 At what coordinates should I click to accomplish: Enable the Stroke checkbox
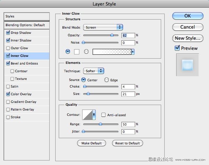pyautogui.click(x=8, y=117)
